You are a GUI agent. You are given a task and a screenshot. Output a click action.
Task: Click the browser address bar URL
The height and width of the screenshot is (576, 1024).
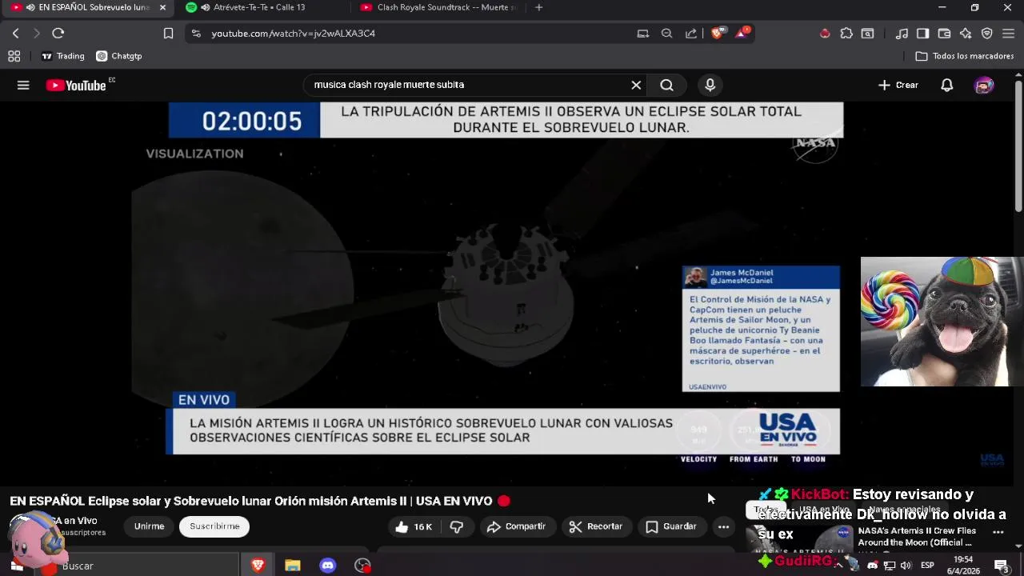(x=293, y=33)
